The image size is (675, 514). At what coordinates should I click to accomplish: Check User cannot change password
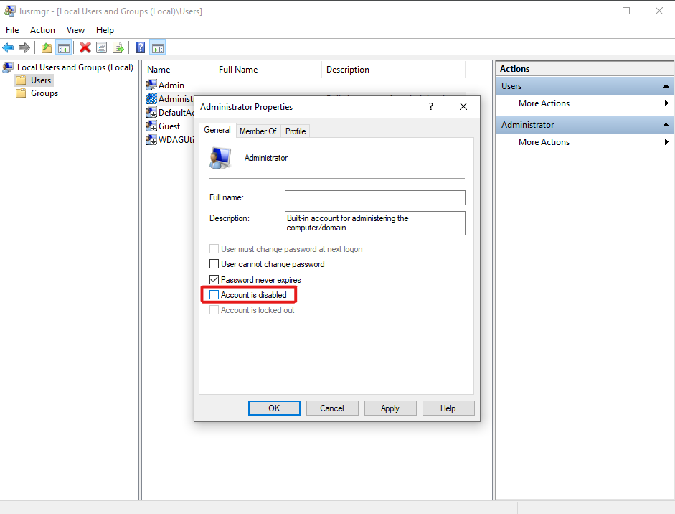(x=214, y=263)
